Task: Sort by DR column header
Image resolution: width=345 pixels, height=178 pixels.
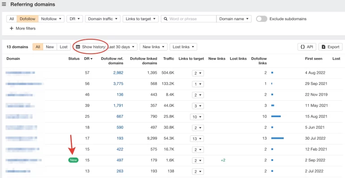Action: click(x=88, y=59)
